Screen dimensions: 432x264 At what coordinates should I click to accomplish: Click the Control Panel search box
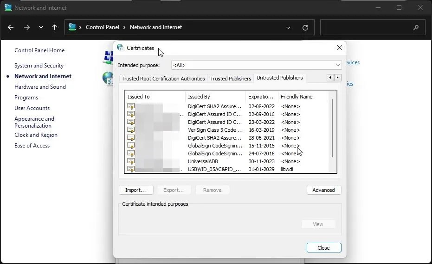373,27
